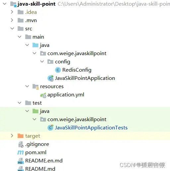Click the README.en.md markdown icon
Viewport: 170px width, 171px height.
[x=21, y=161]
